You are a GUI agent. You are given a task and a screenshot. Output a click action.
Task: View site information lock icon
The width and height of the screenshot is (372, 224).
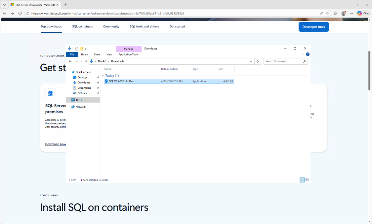tap(28, 14)
